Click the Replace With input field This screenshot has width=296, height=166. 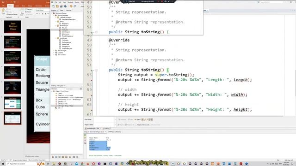pyautogui.click(x=104, y=125)
